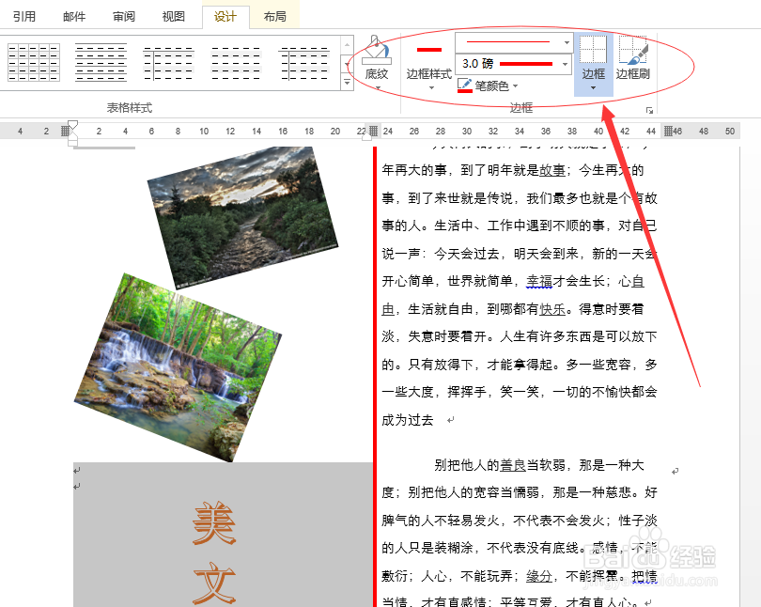The width and height of the screenshot is (761, 607).
Task: Click the 边框 borders grid icon
Action: pos(593,50)
